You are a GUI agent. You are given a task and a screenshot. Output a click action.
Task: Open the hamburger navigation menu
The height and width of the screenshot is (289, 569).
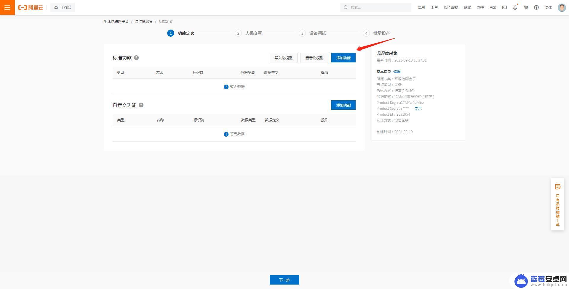[x=7, y=7]
